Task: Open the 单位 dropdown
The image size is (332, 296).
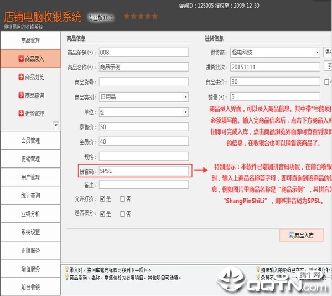Action: pos(186,112)
